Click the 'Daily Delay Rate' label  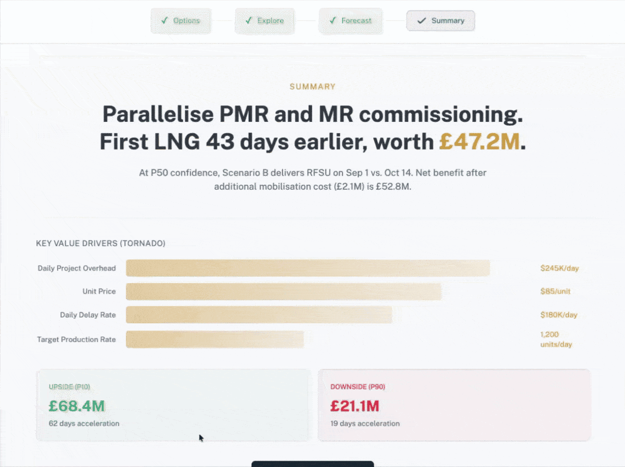pos(88,315)
